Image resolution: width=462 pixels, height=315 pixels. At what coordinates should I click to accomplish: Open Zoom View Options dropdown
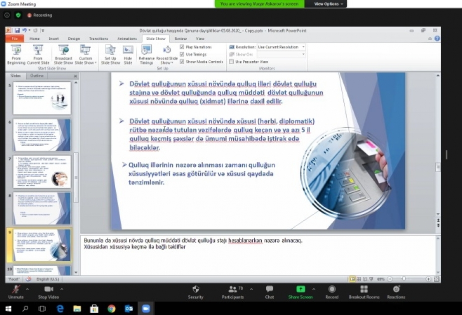pyautogui.click(x=328, y=4)
